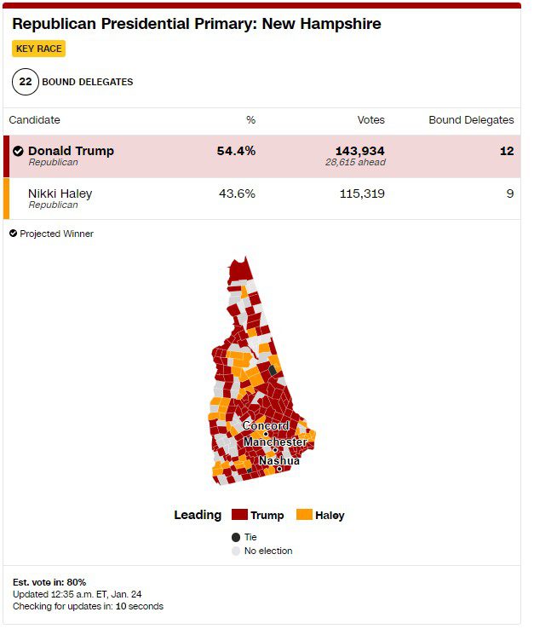The height and width of the screenshot is (635, 534).
Task: Select the Nikki Haley results row
Action: pyautogui.click(x=261, y=199)
